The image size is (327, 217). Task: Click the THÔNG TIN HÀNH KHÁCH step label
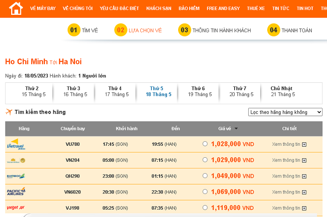pos(221,30)
